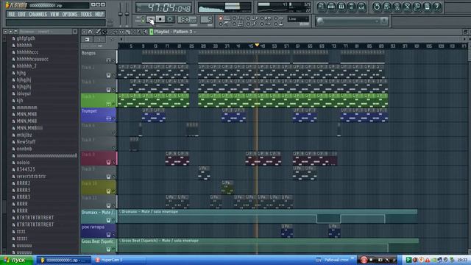The image size is (471, 265).
Task: Adjust the master pitch slider
Action: click(x=127, y=13)
